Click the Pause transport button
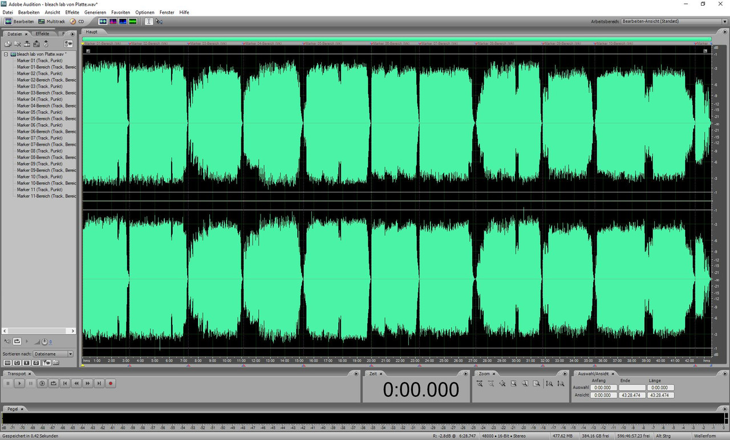Image resolution: width=730 pixels, height=440 pixels. click(x=31, y=383)
